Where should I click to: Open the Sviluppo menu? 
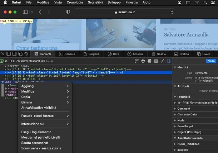(114, 3)
